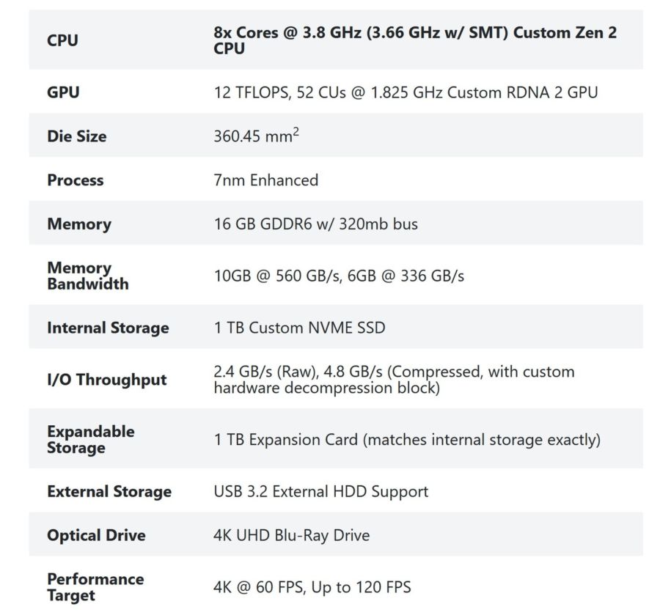
Task: Select the 12 TFLOPS Custom RDNA 2 value
Action: [x=406, y=92]
